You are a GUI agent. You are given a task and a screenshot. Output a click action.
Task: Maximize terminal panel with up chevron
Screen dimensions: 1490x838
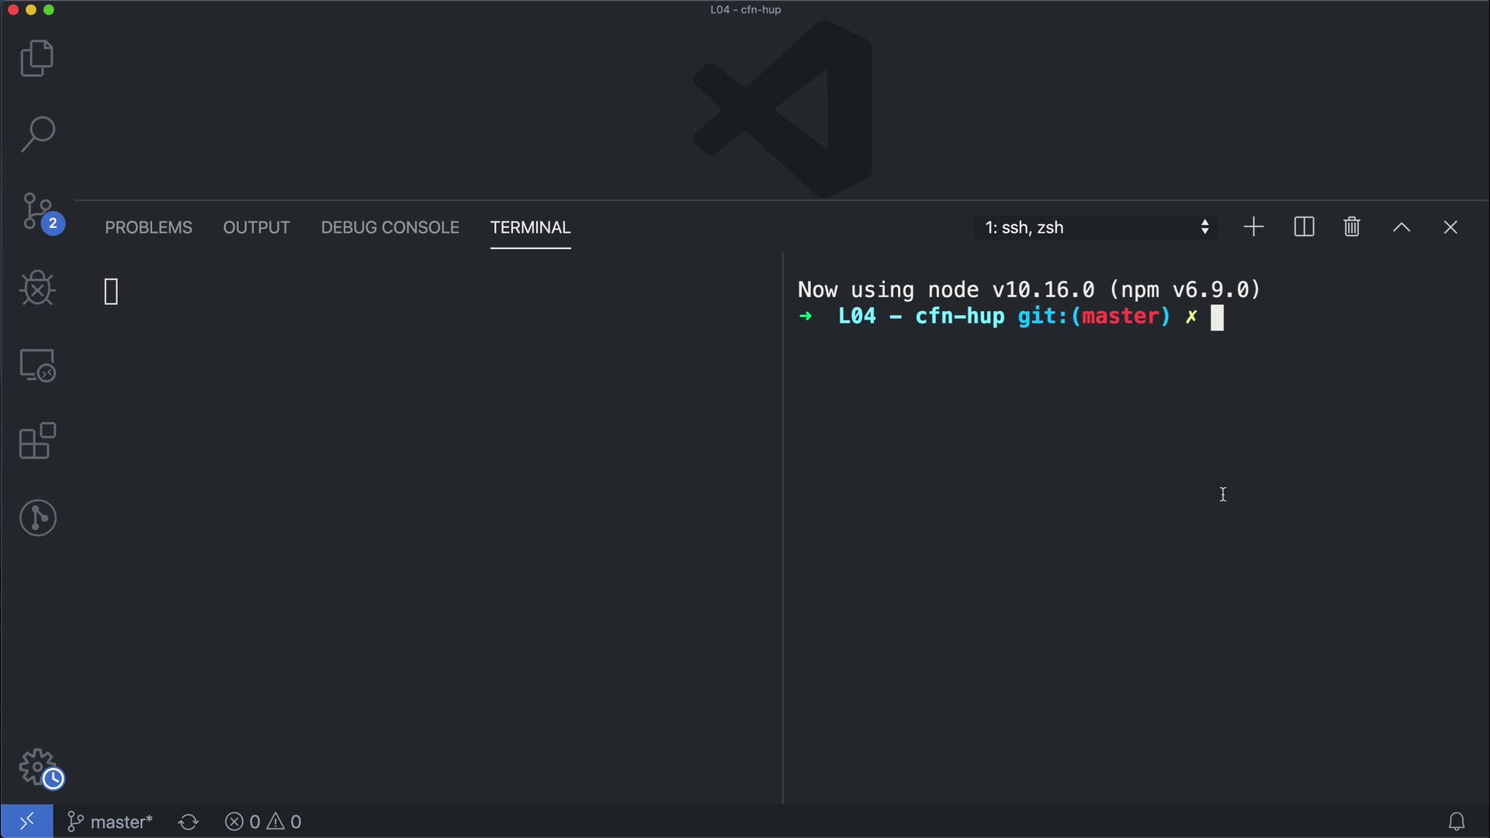[1401, 227]
